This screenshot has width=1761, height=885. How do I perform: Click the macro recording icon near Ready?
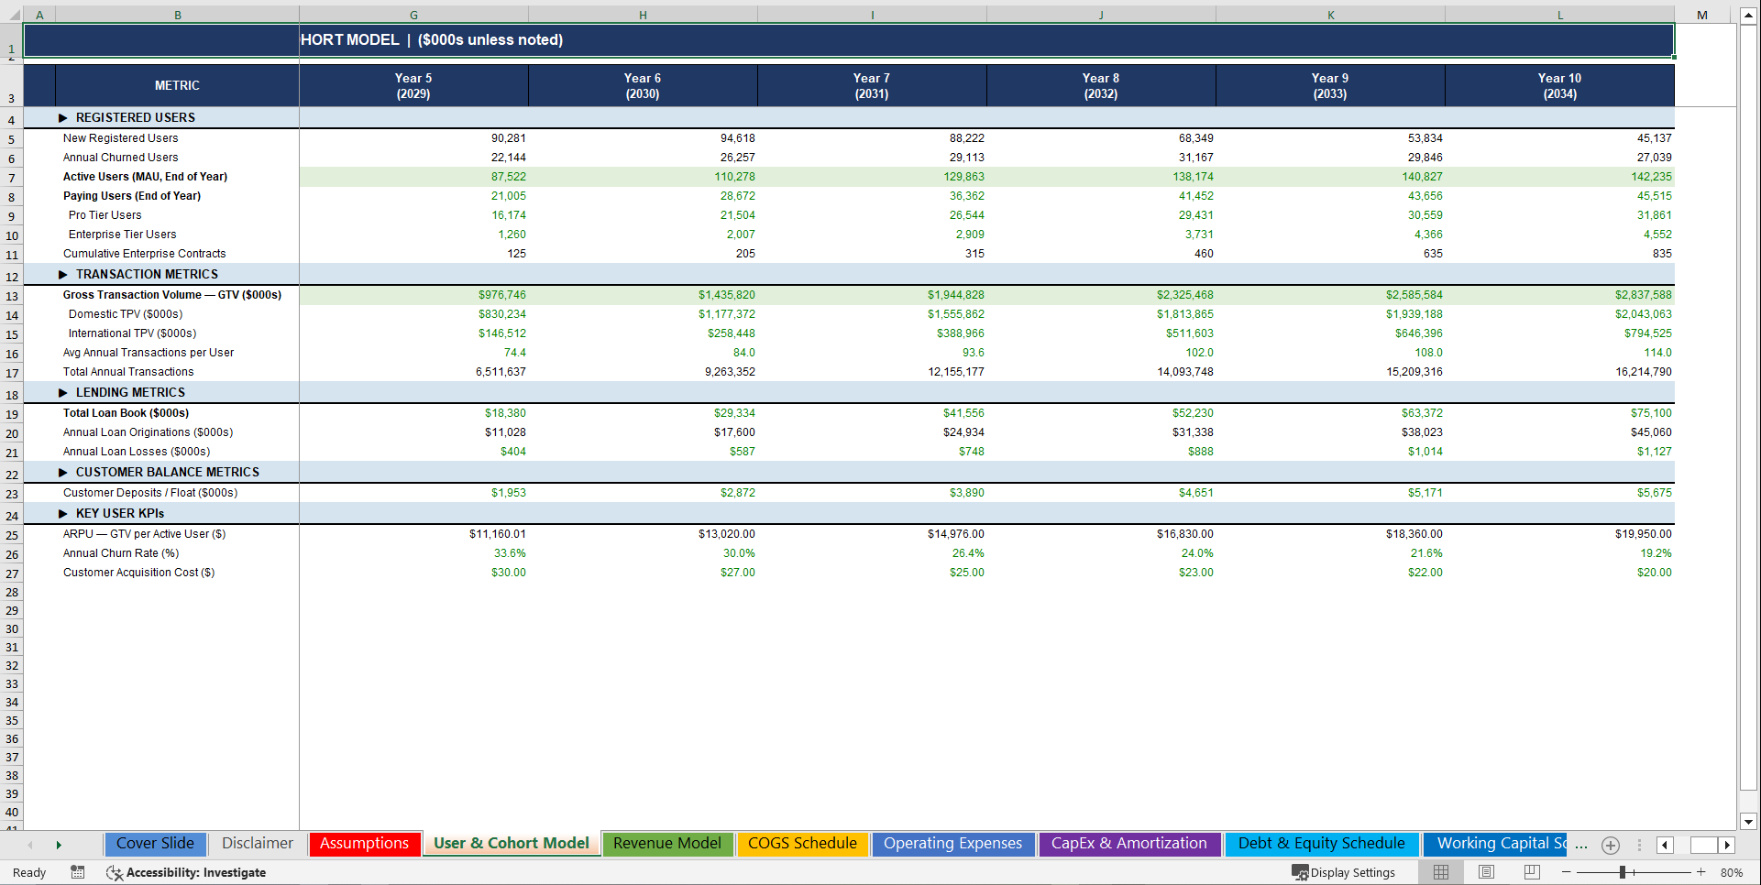(78, 872)
